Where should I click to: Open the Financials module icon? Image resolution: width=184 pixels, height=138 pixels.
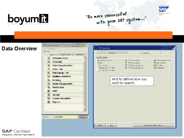pos(49,62)
